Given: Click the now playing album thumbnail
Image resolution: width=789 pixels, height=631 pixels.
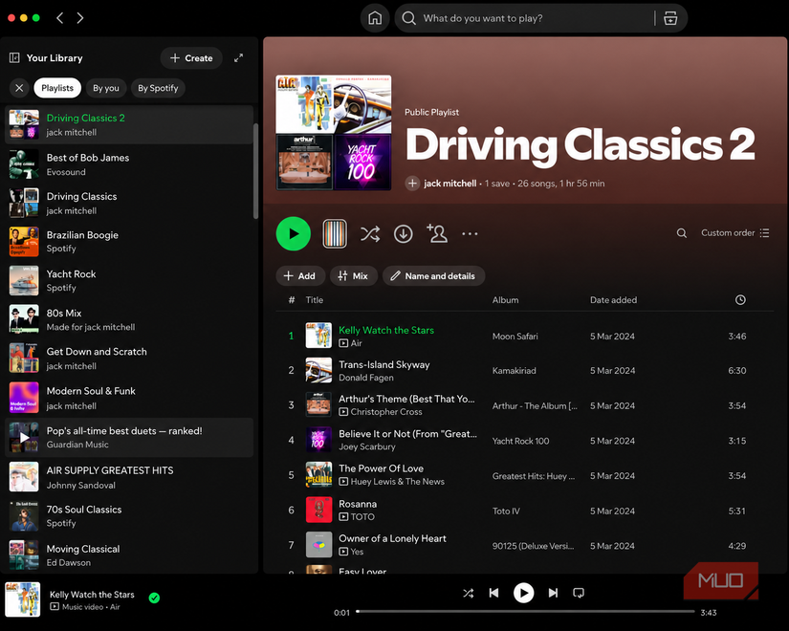Looking at the screenshot, I should [x=23, y=599].
